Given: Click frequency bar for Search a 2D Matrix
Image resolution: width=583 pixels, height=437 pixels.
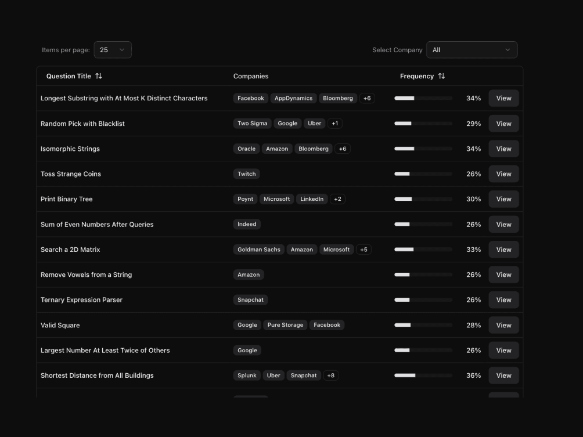Looking at the screenshot, I should tap(423, 250).
